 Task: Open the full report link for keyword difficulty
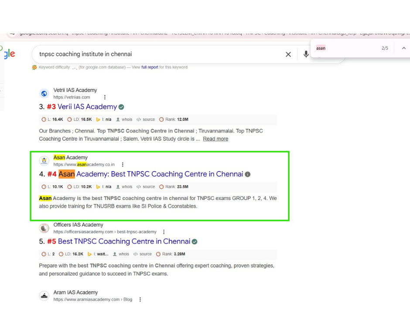150,67
